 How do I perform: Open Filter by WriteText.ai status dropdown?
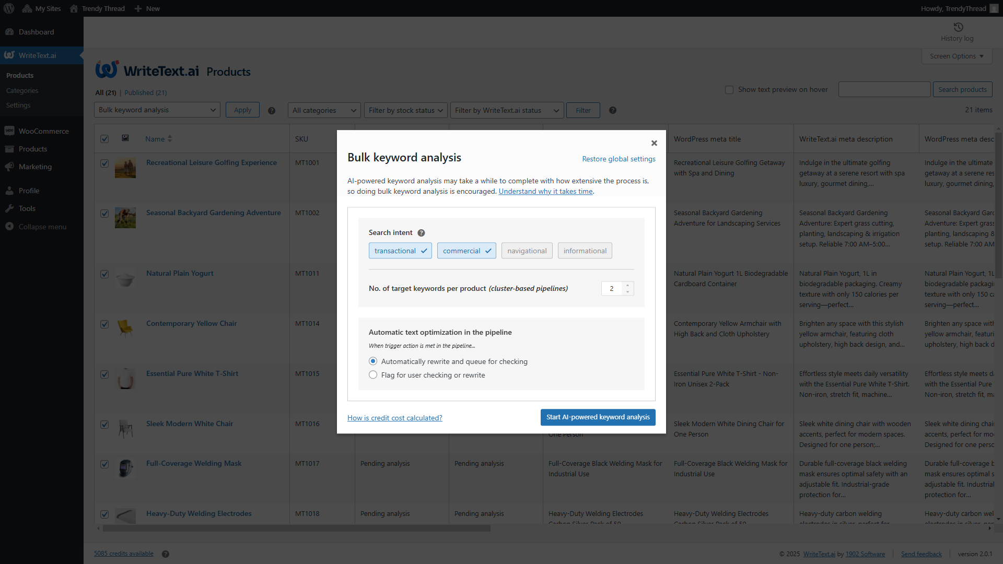(507, 110)
